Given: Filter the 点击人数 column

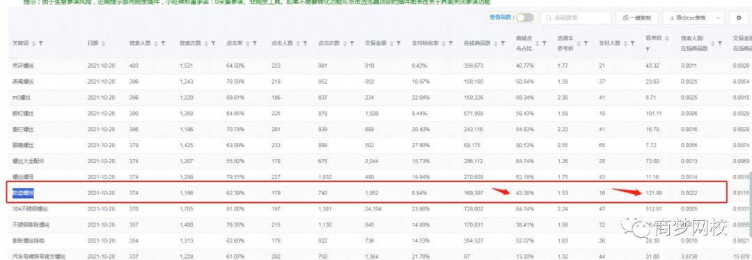Looking at the screenshot, I should point(304,43).
